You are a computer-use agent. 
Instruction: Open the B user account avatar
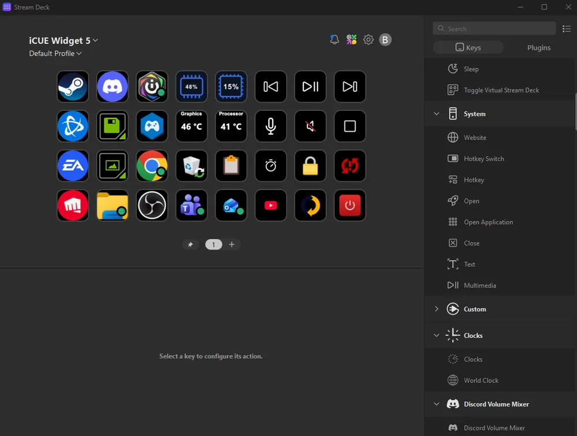click(x=385, y=40)
